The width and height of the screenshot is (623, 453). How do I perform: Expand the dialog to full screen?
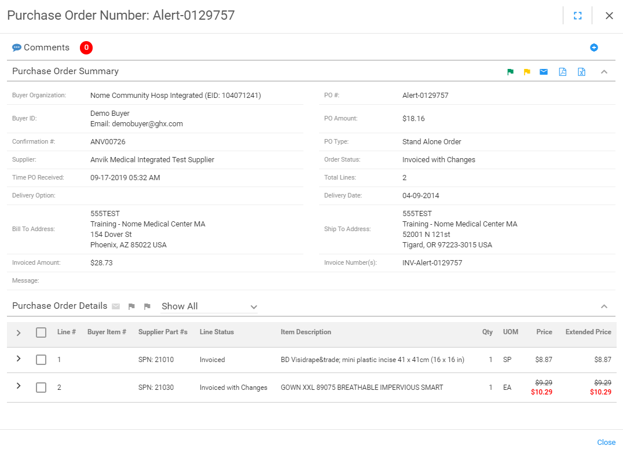click(577, 16)
